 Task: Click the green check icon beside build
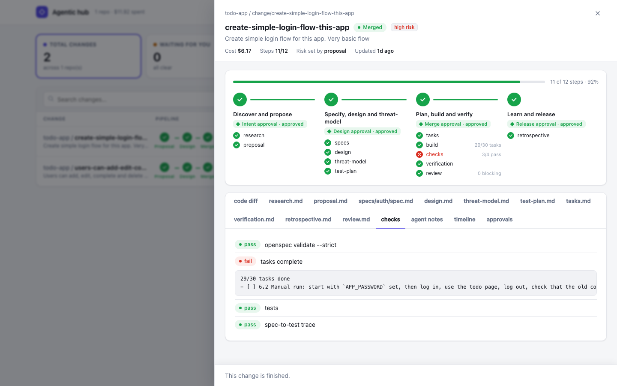[x=419, y=145]
